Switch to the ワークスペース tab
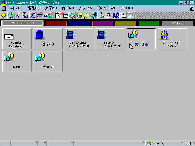195x146 pixels. click(22, 23)
